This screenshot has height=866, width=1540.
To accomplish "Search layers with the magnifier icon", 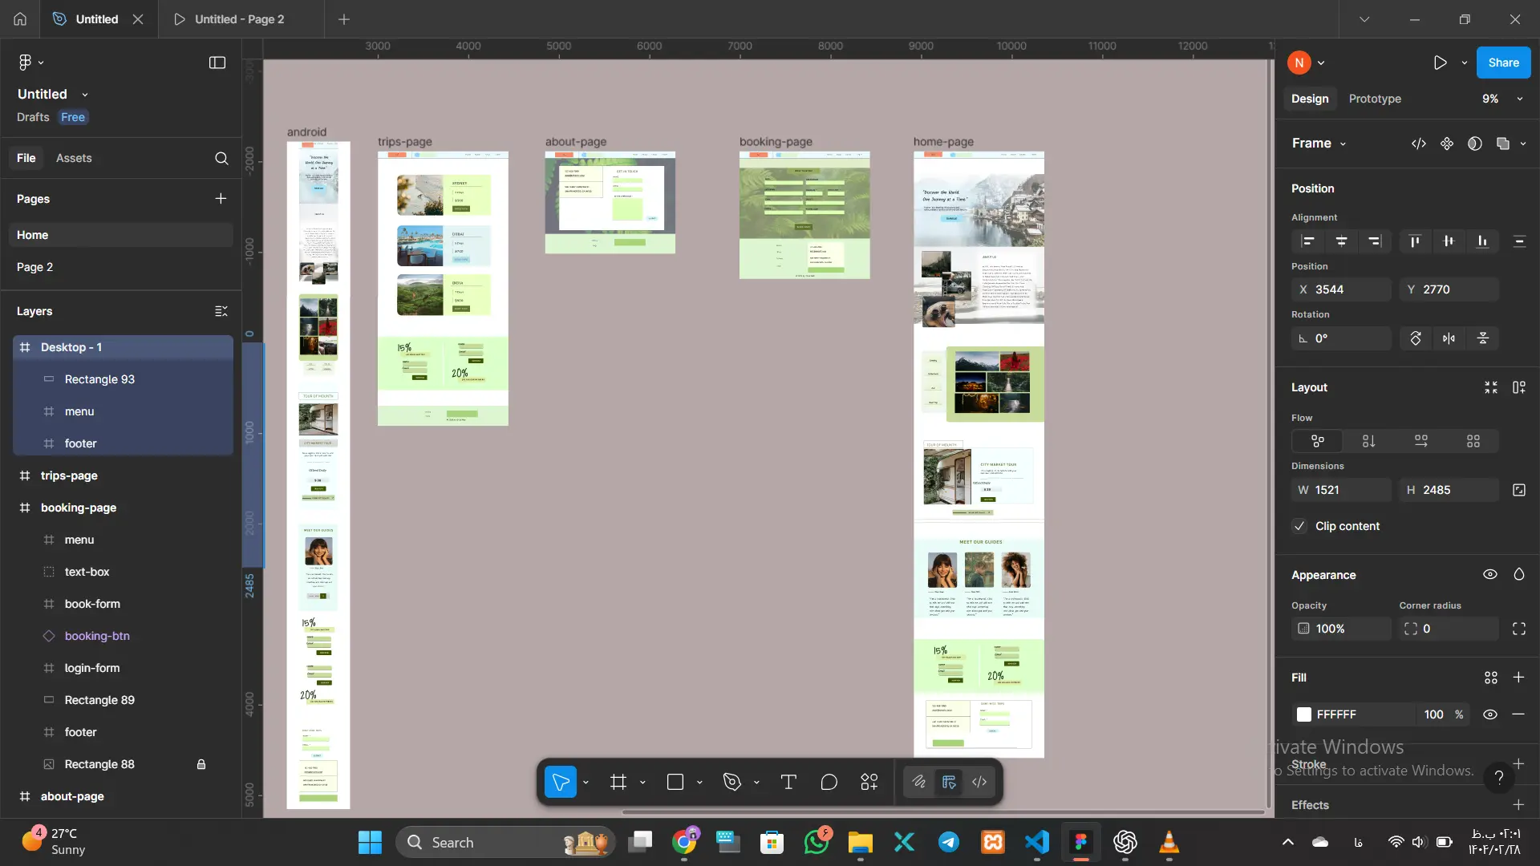I will [221, 158].
